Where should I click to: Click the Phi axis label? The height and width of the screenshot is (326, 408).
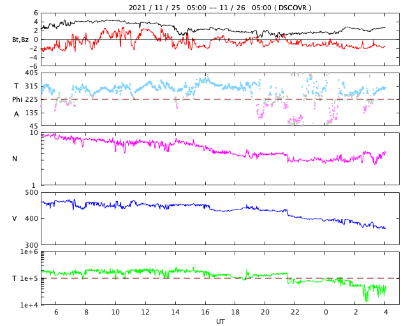17,99
